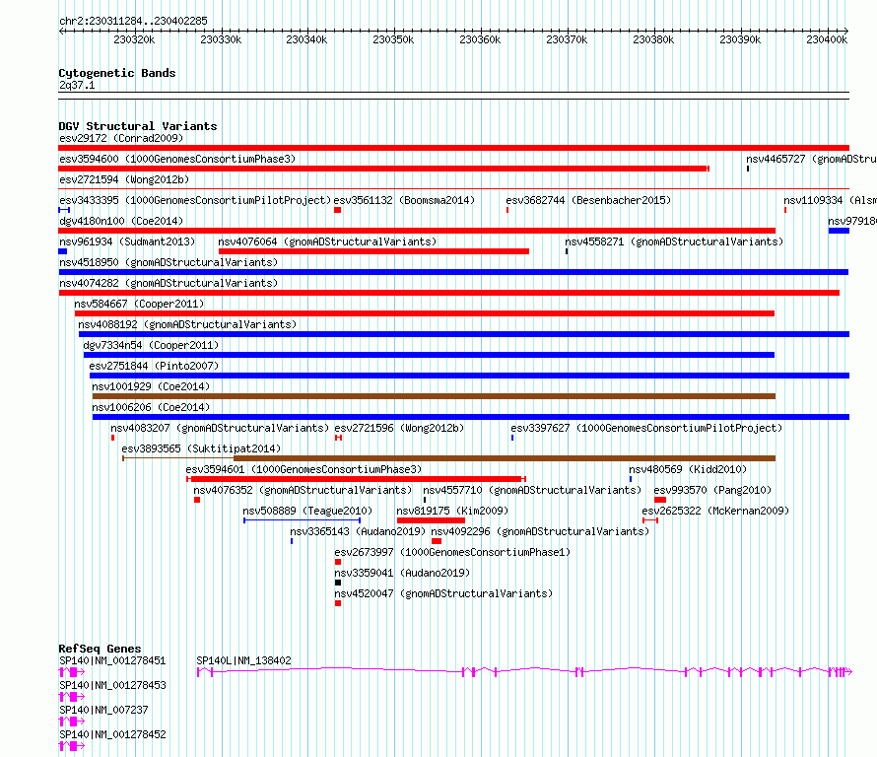The image size is (877, 757).
Task: Click the esv3682744 (Besenbacher2015) label
Action: coord(588,200)
